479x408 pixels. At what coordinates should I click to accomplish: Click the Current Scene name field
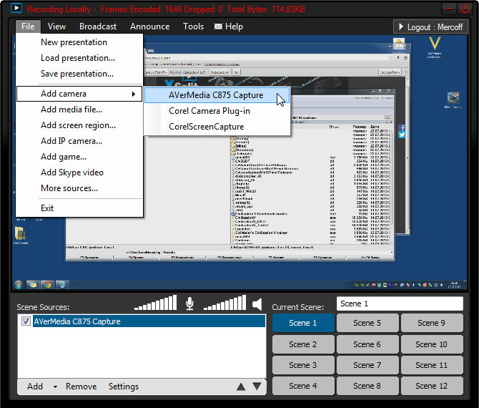[x=400, y=303]
